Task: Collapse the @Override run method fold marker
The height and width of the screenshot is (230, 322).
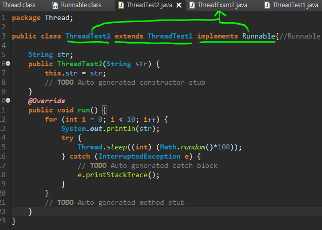Action: coord(8,101)
